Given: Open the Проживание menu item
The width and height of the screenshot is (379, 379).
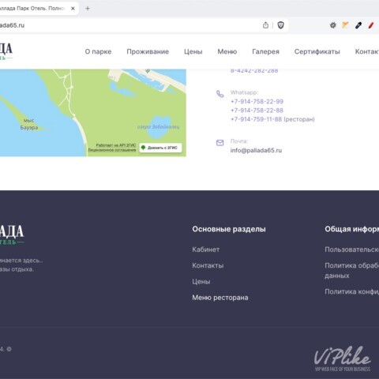Looking at the screenshot, I should (148, 51).
